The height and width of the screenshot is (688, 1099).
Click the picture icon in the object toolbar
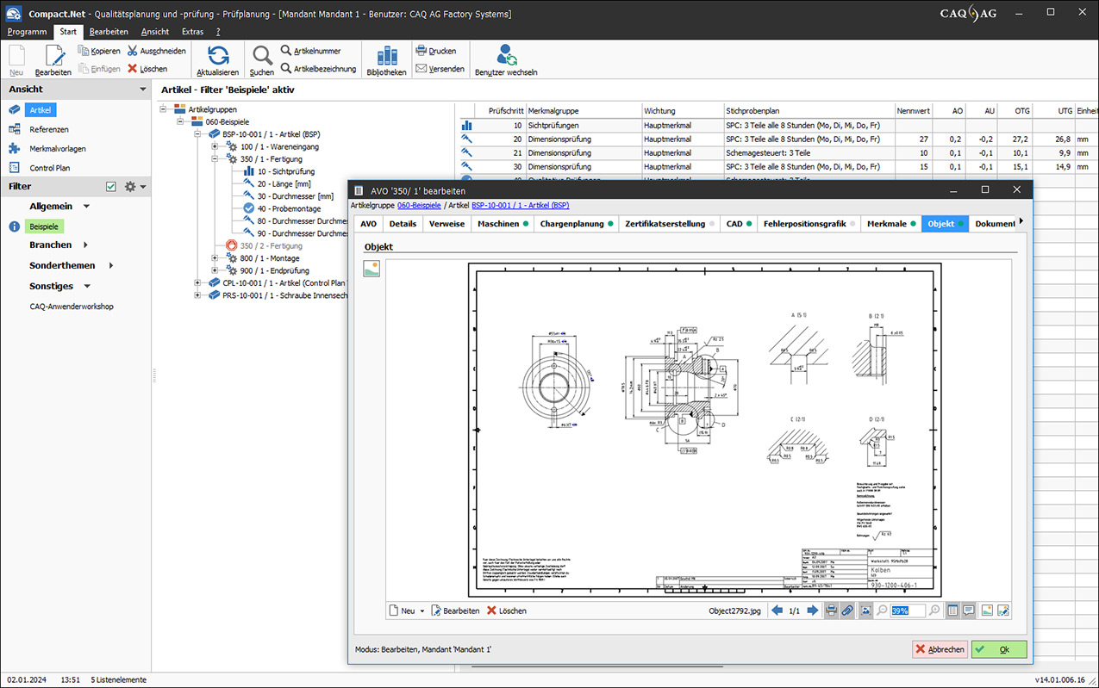coord(988,611)
